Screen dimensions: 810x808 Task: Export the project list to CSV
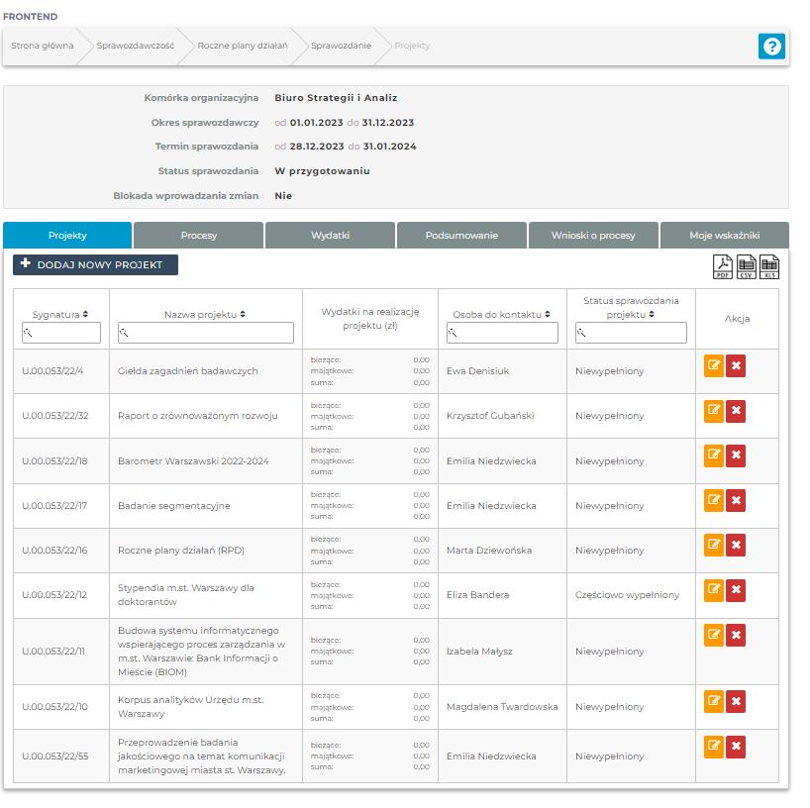[747, 266]
